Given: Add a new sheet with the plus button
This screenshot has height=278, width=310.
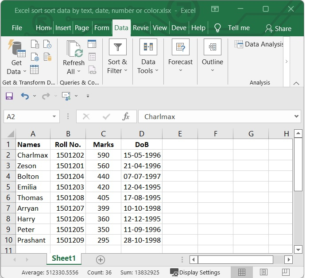Looking at the screenshot, I should (101, 259).
